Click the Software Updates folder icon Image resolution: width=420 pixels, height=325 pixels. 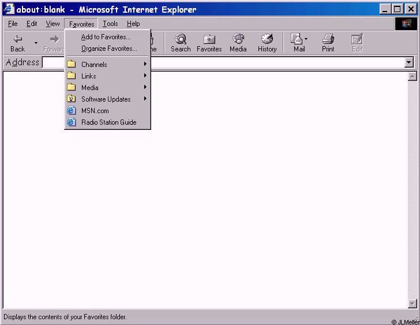(x=72, y=99)
